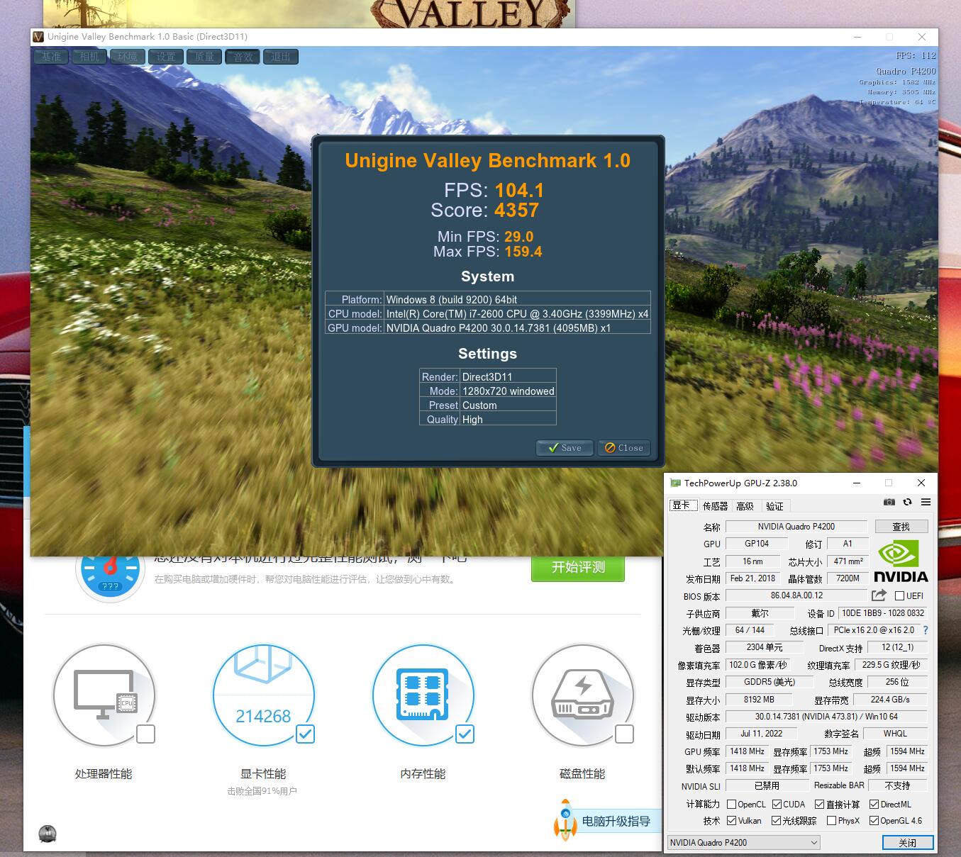Viewport: 961px width, 857px height.
Task: Click the Unigine Valley title bar icon
Action: tap(38, 37)
